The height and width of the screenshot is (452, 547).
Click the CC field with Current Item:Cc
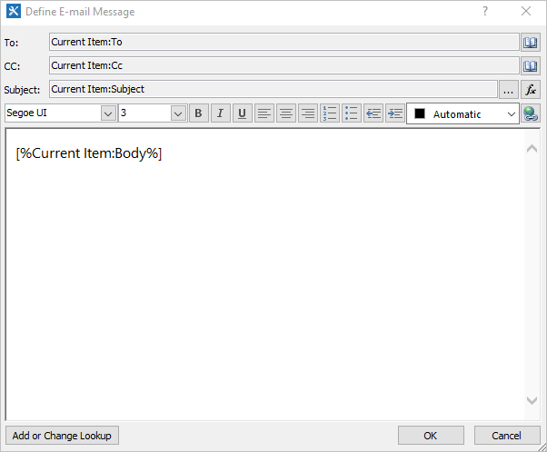(x=284, y=65)
